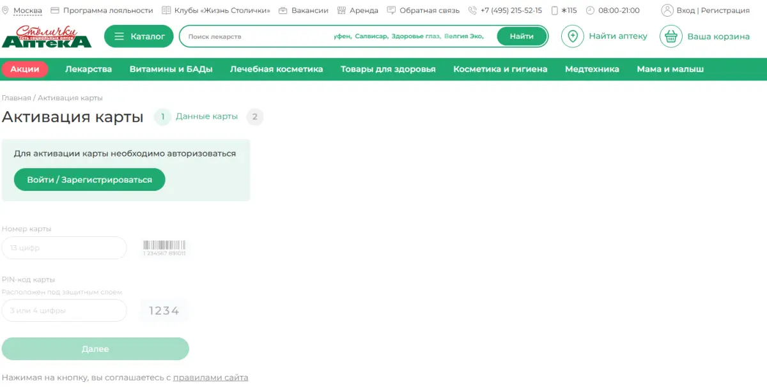This screenshot has width=767, height=387.
Task: Click the clock icon near 08:00-21:00
Action: pos(590,10)
